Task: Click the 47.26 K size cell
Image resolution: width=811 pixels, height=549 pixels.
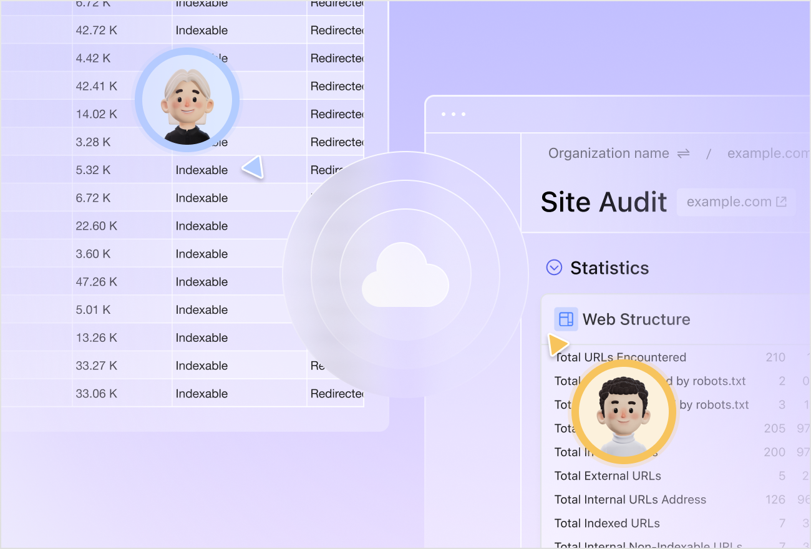Action: pos(97,282)
